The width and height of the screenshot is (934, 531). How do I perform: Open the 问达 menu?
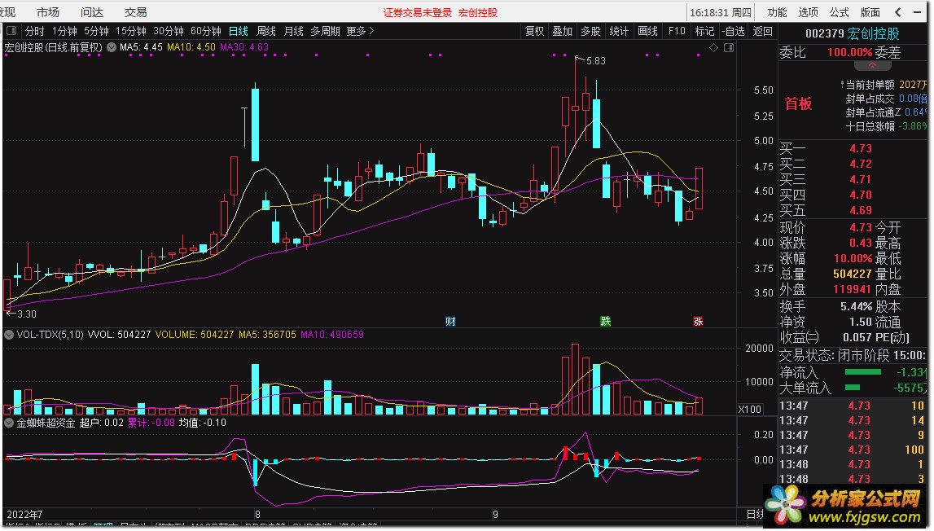pos(92,12)
